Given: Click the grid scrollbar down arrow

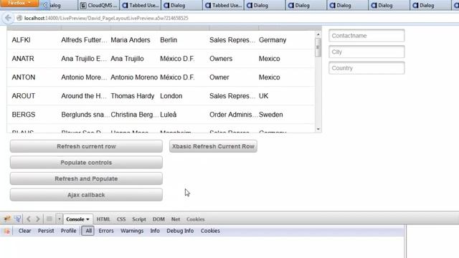Looking at the screenshot, I should 318,129.
